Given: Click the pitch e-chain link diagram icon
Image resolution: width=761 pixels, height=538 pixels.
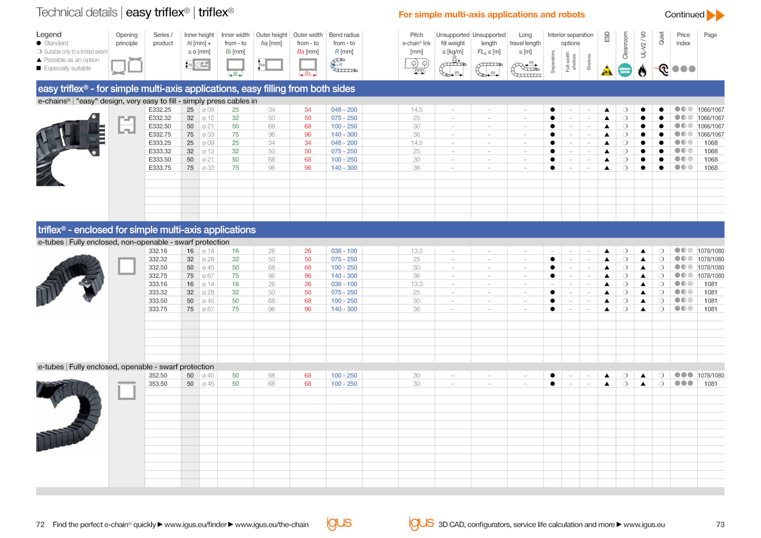Looking at the screenshot, I should (x=417, y=66).
